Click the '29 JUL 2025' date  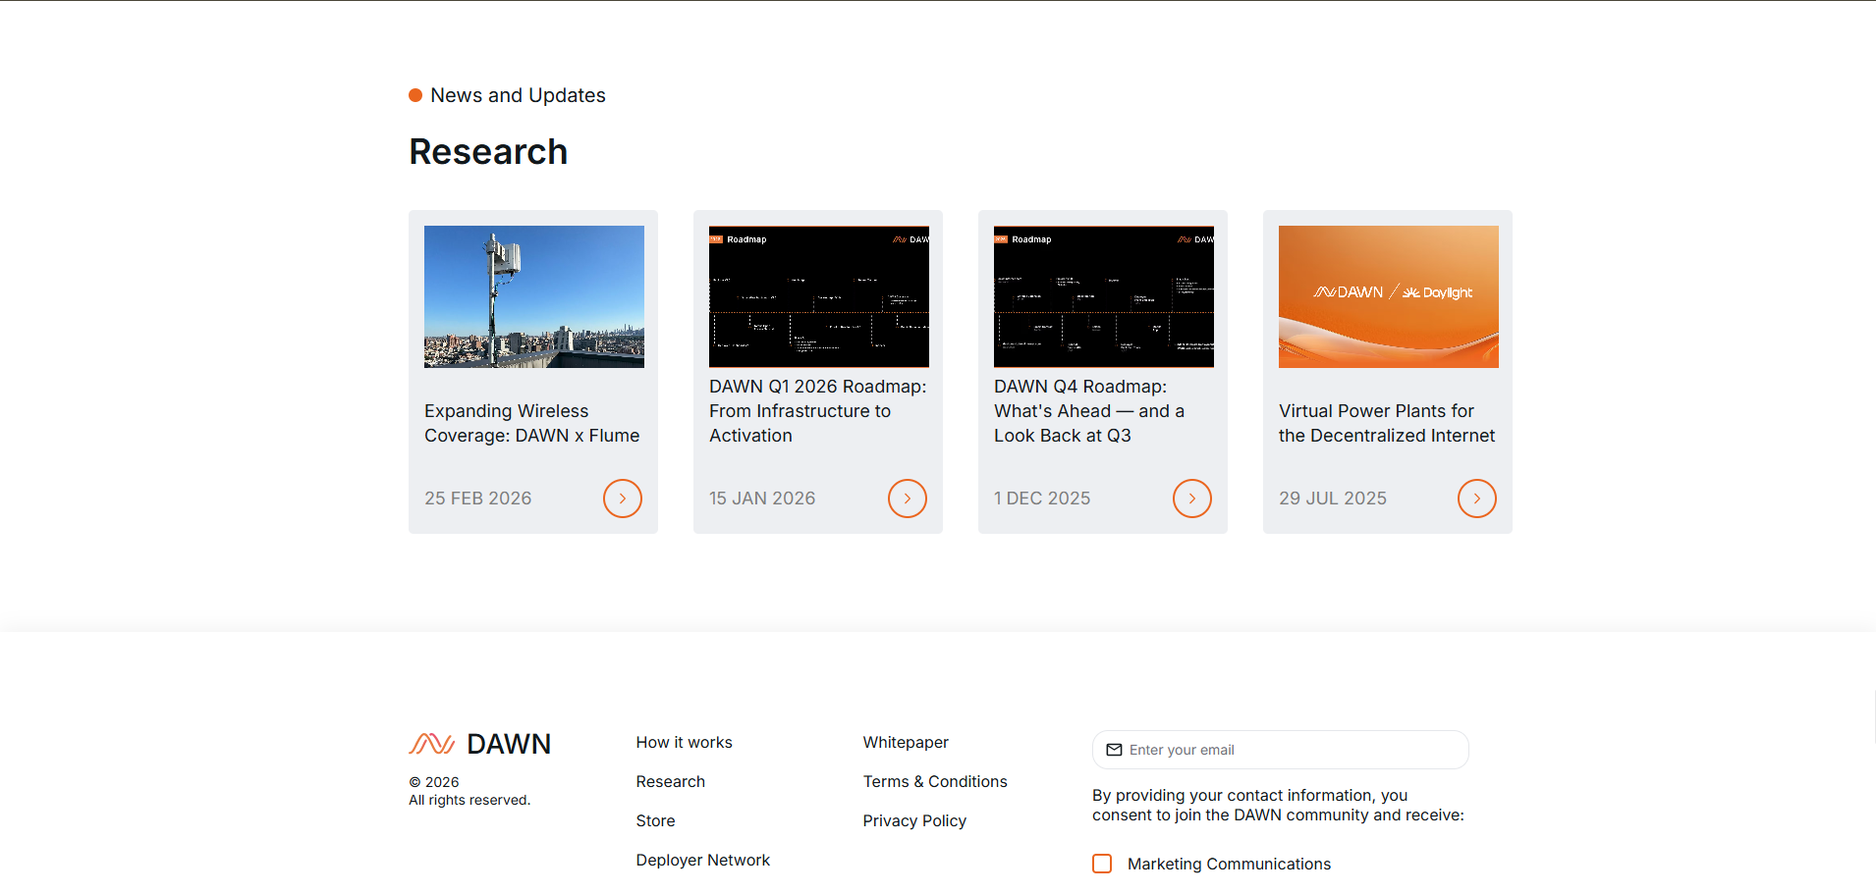(x=1333, y=499)
